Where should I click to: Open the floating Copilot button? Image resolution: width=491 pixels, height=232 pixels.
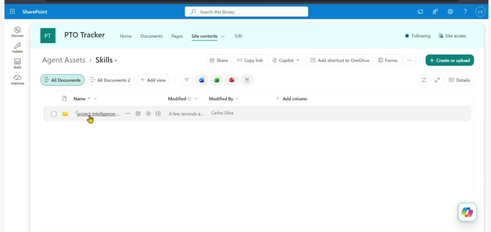tap(467, 212)
